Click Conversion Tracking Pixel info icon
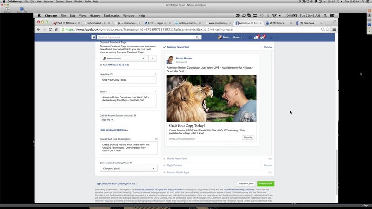 (131, 163)
